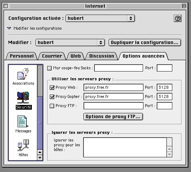Click sidebar list scroll up arrow
Image resolution: width=191 pixels, height=172 pixels.
tap(40, 152)
